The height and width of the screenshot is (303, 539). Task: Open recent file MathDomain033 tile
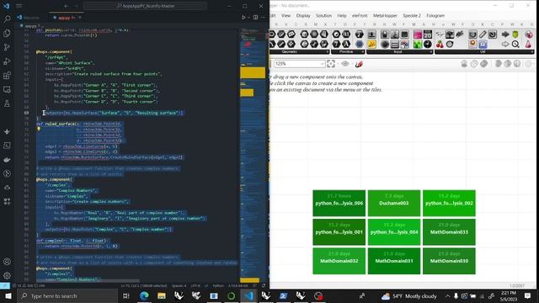[449, 232]
